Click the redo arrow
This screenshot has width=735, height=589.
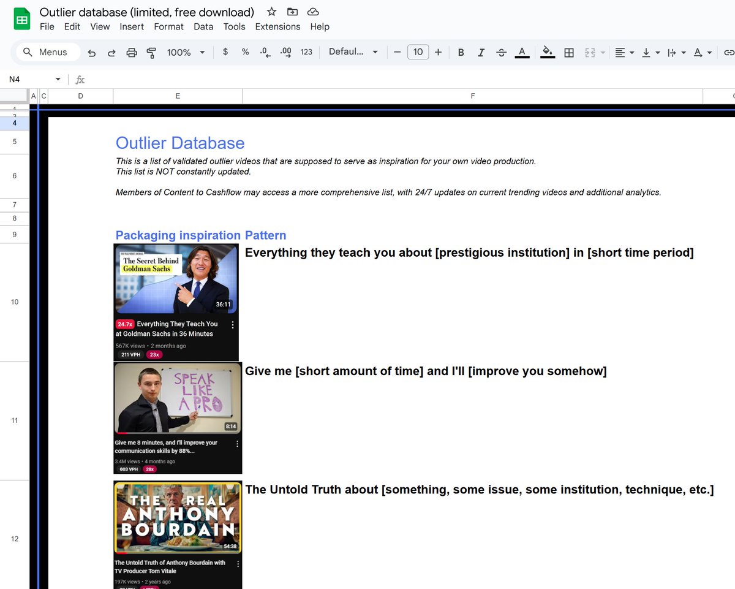coord(111,53)
